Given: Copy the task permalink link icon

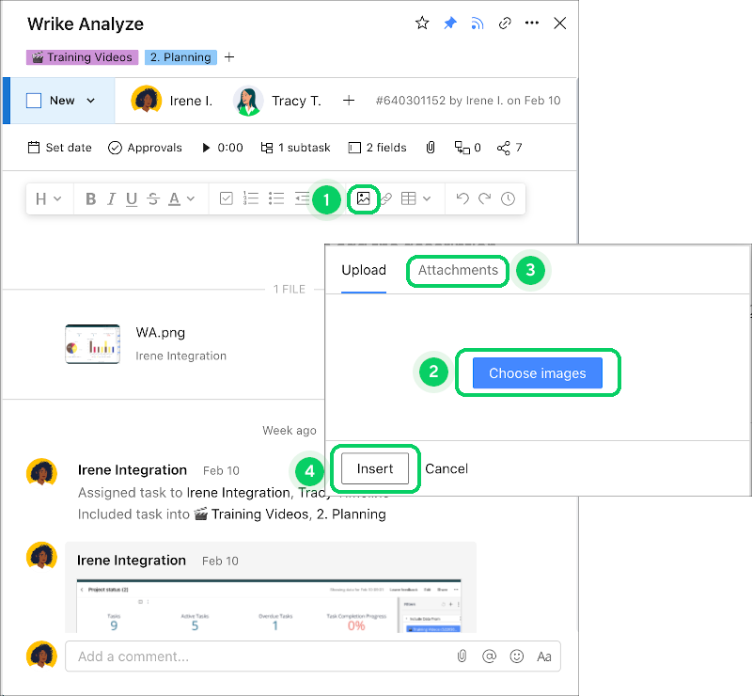Looking at the screenshot, I should click(x=505, y=23).
